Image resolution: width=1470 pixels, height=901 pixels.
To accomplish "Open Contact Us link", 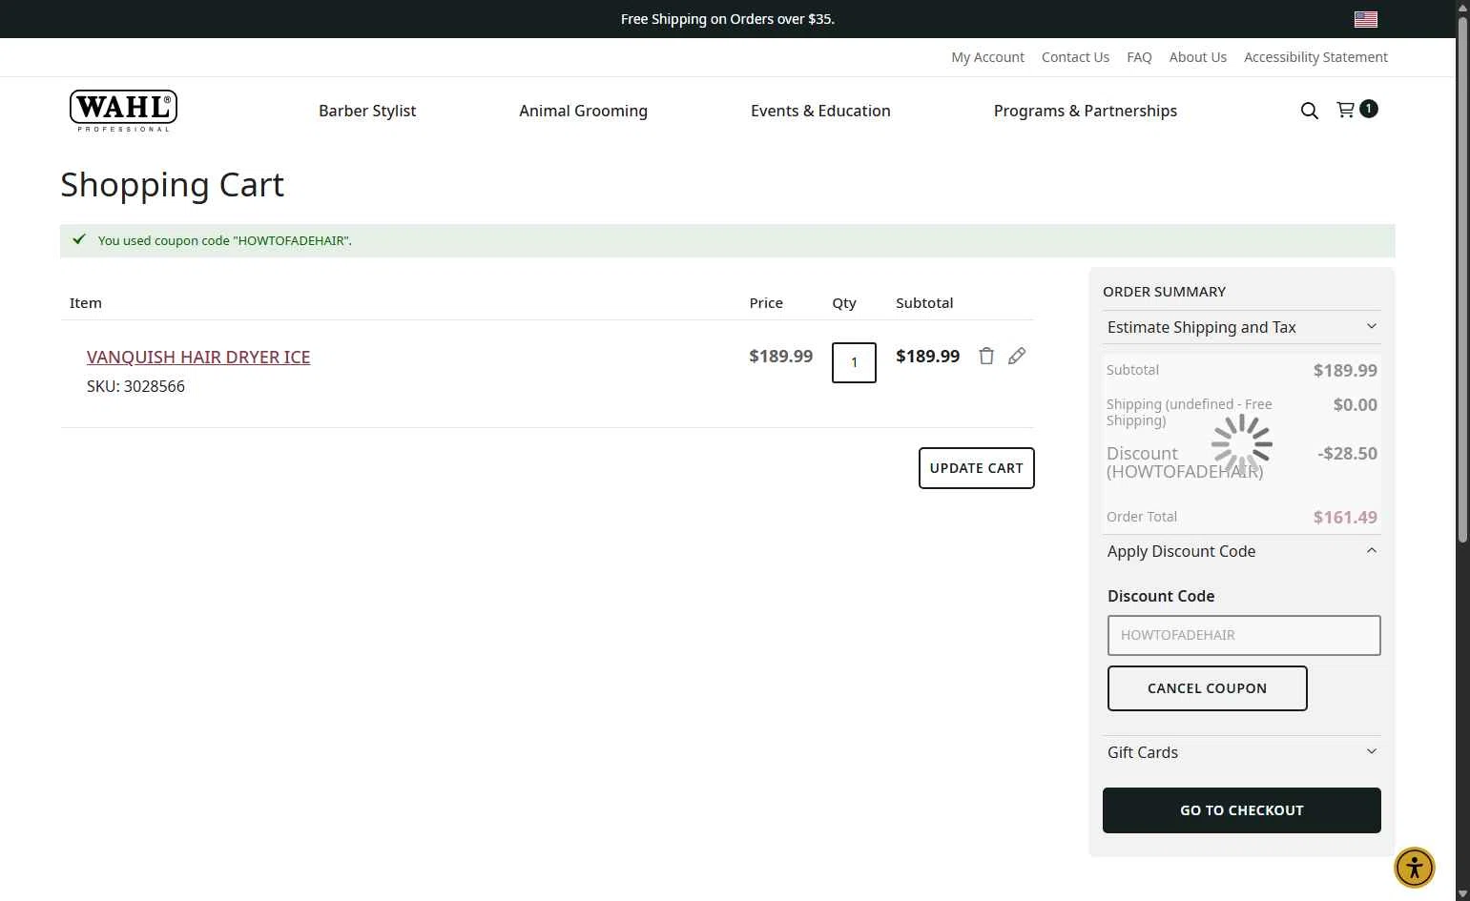I will coord(1075,57).
